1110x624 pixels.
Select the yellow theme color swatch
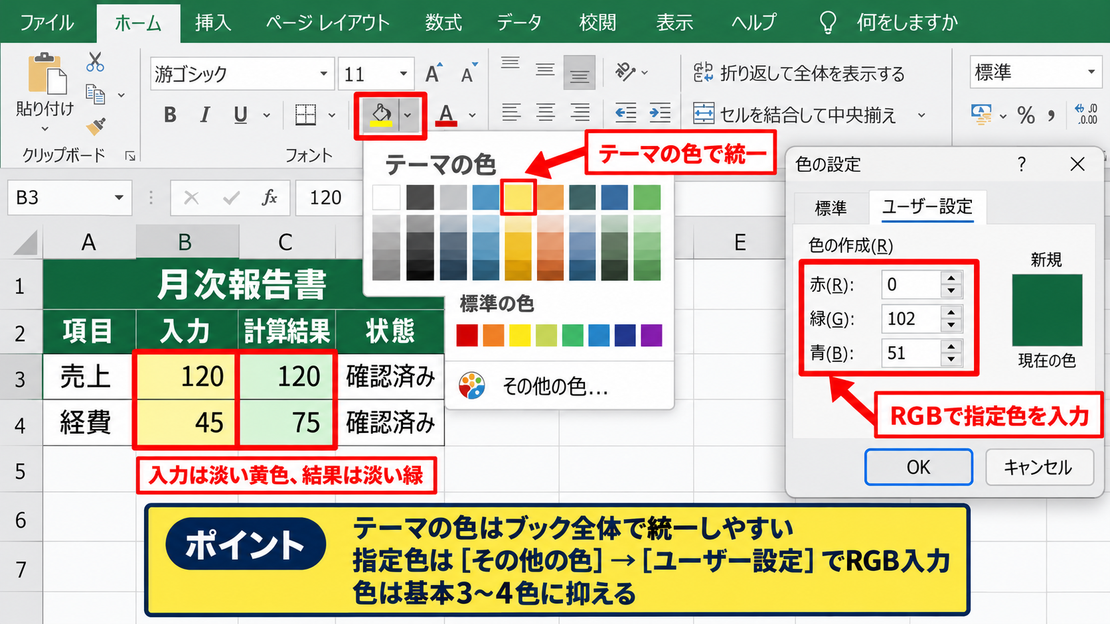click(518, 197)
